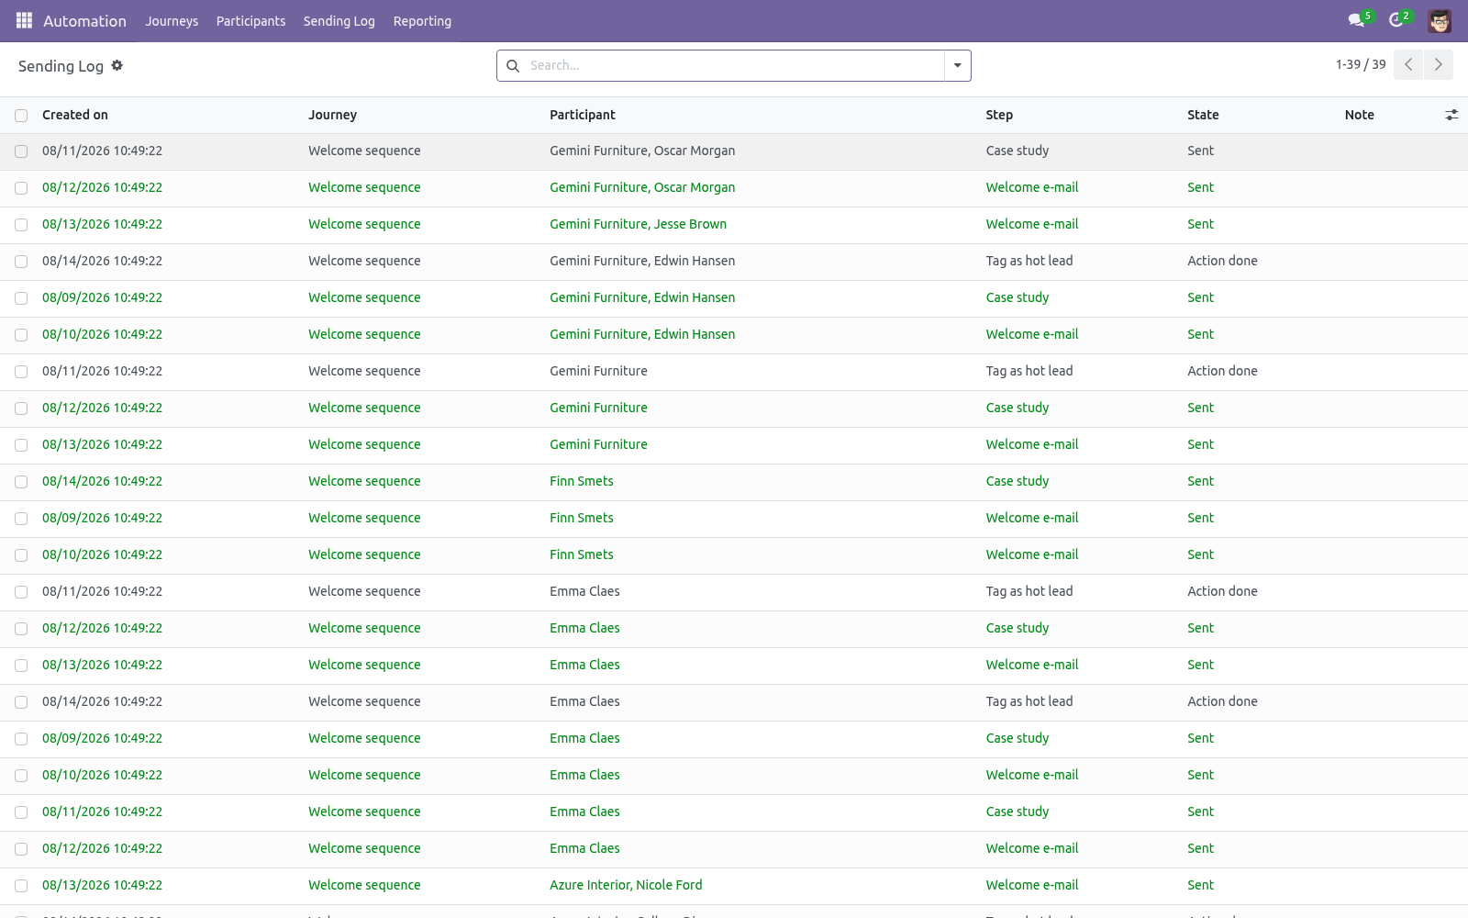The width and height of the screenshot is (1468, 918).
Task: Toggle the select-all checkbox in header
Action: pyautogui.click(x=21, y=115)
